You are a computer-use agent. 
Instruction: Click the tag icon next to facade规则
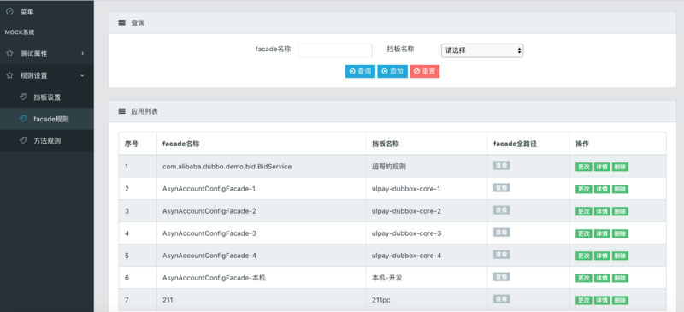coord(24,119)
